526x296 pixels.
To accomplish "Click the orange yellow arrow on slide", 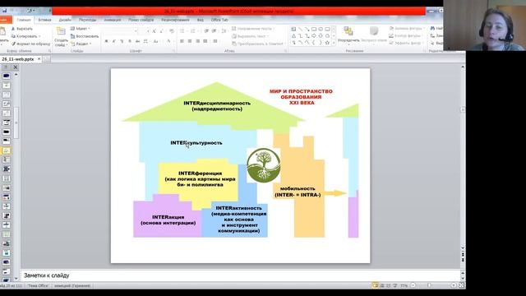I will (x=336, y=193).
